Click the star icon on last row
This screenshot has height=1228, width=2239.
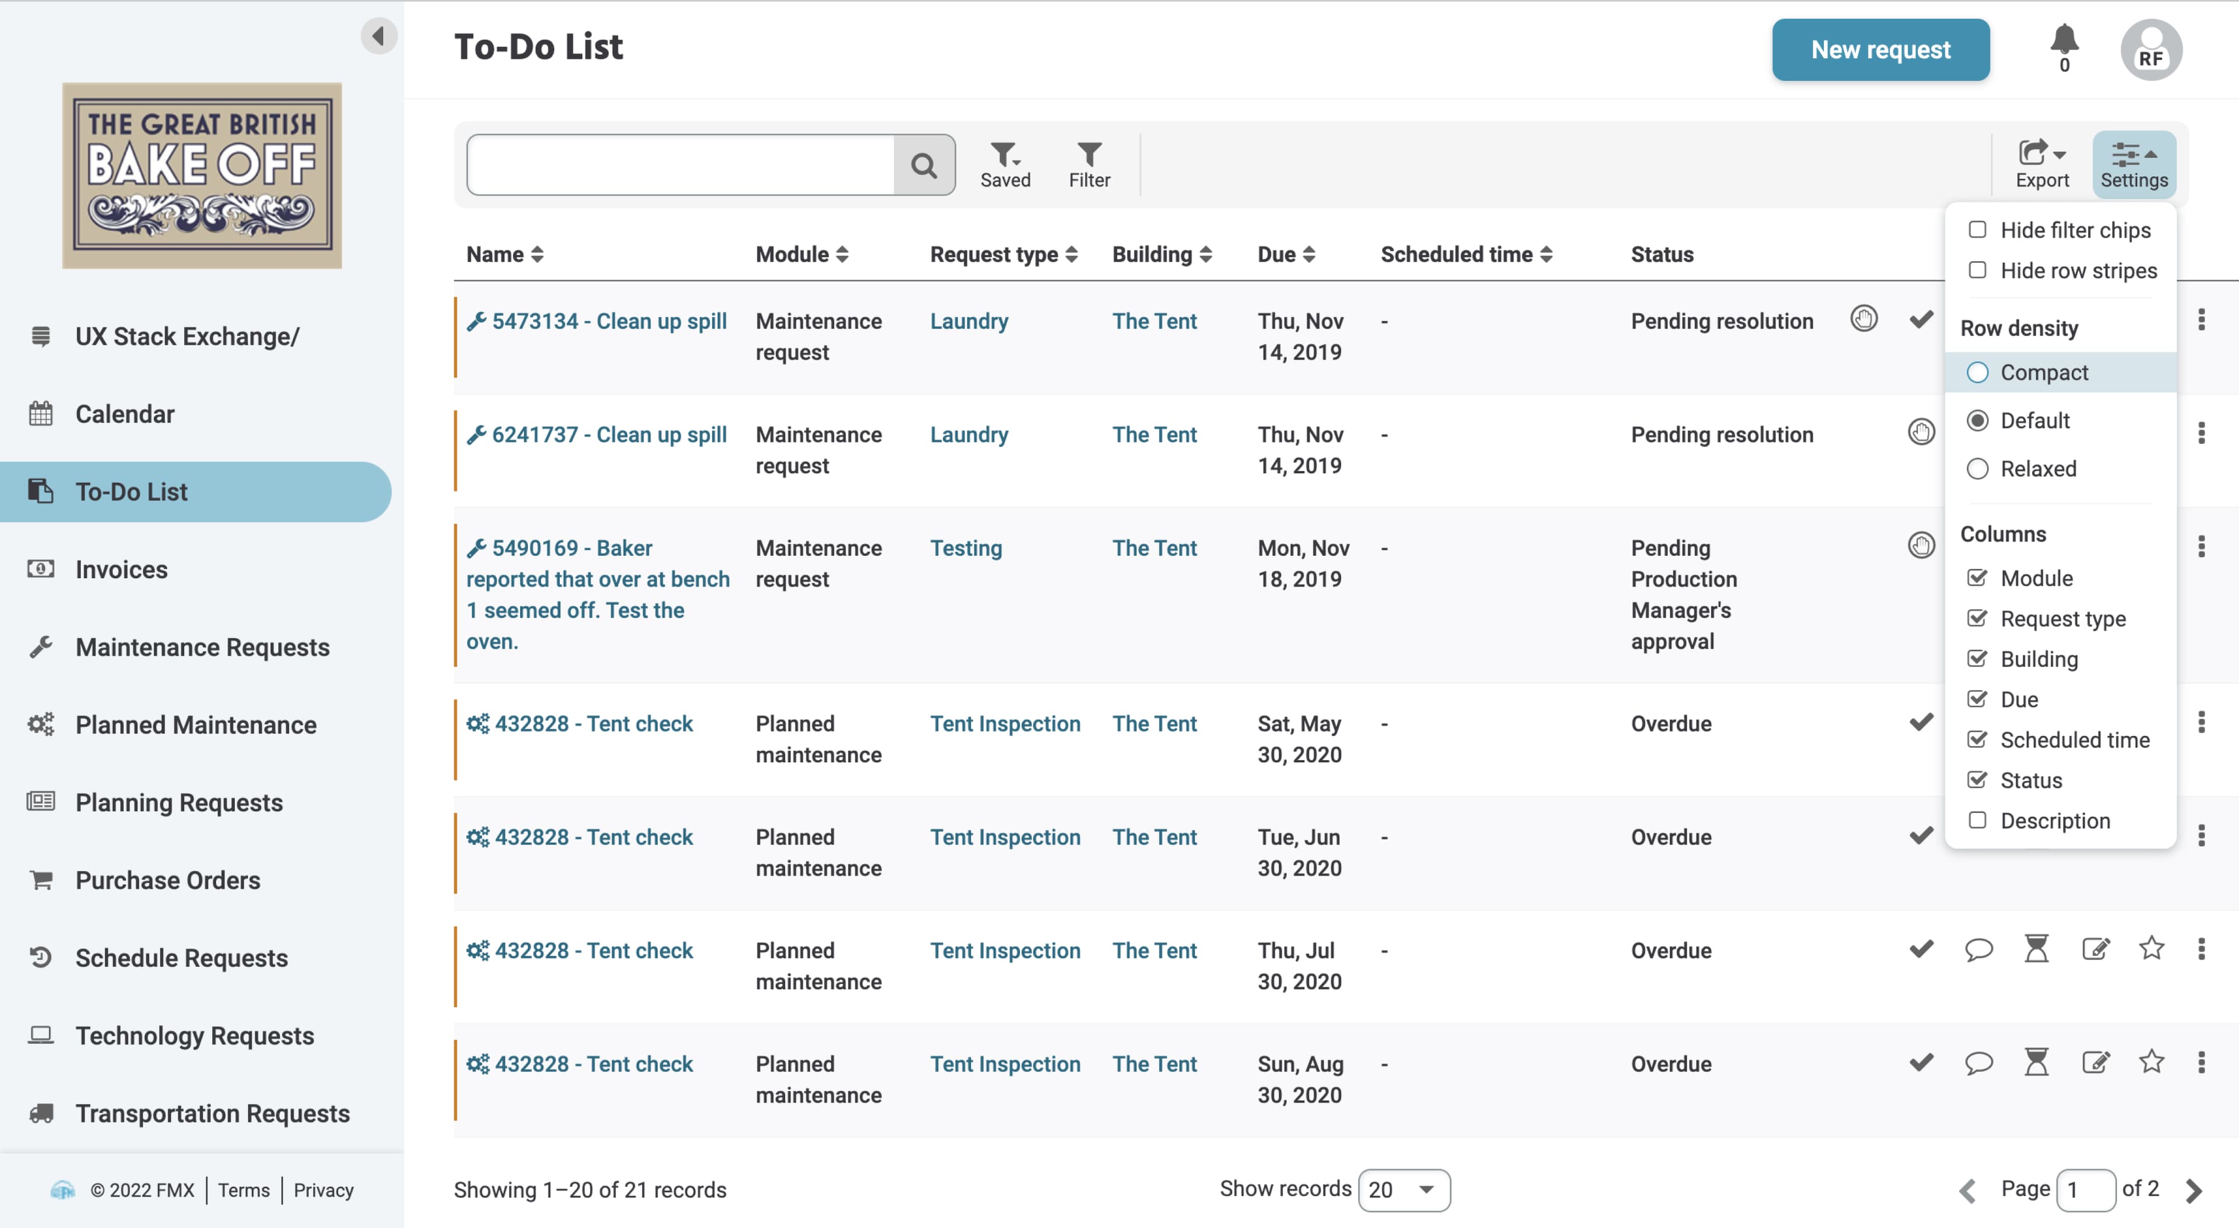(x=2151, y=1062)
